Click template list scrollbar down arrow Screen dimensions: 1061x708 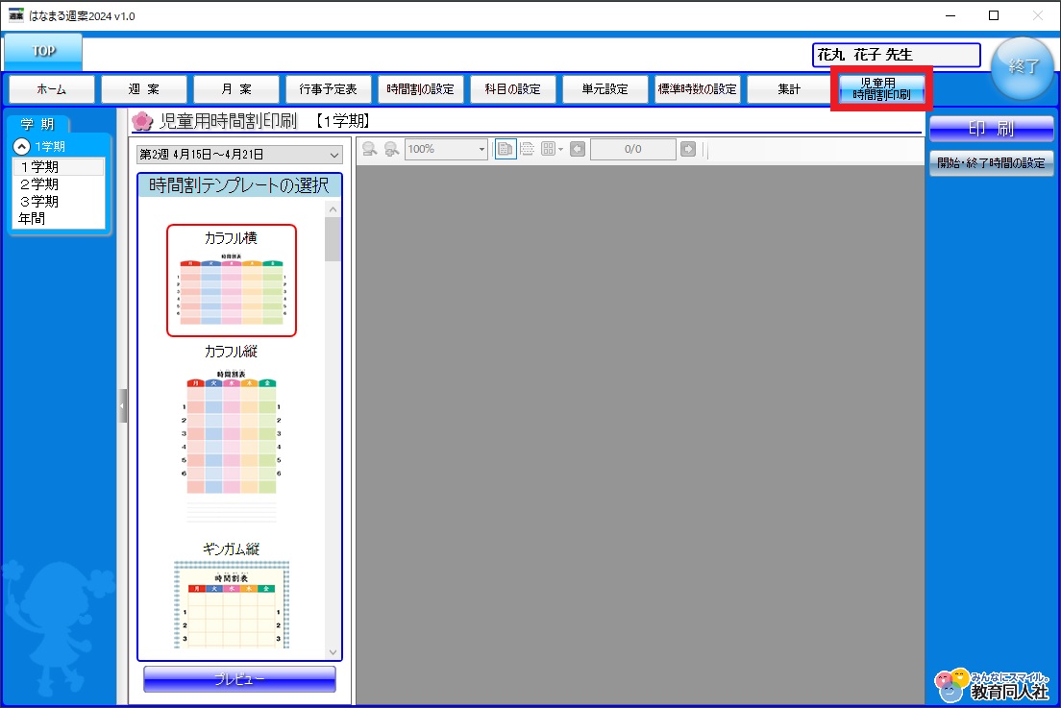[x=333, y=652]
